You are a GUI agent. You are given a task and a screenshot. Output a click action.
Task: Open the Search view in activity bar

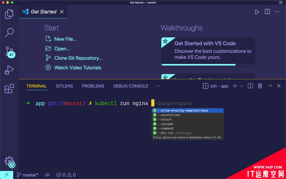[x=9, y=33]
